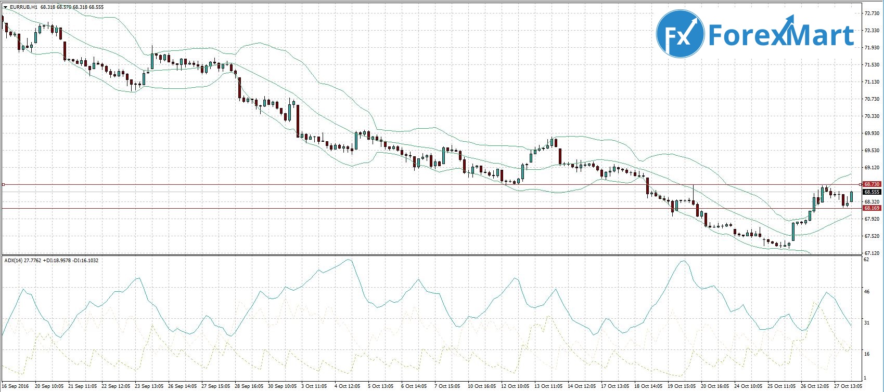Click the 69.930 price scale value
The height and width of the screenshot is (392, 884).
coord(872,133)
